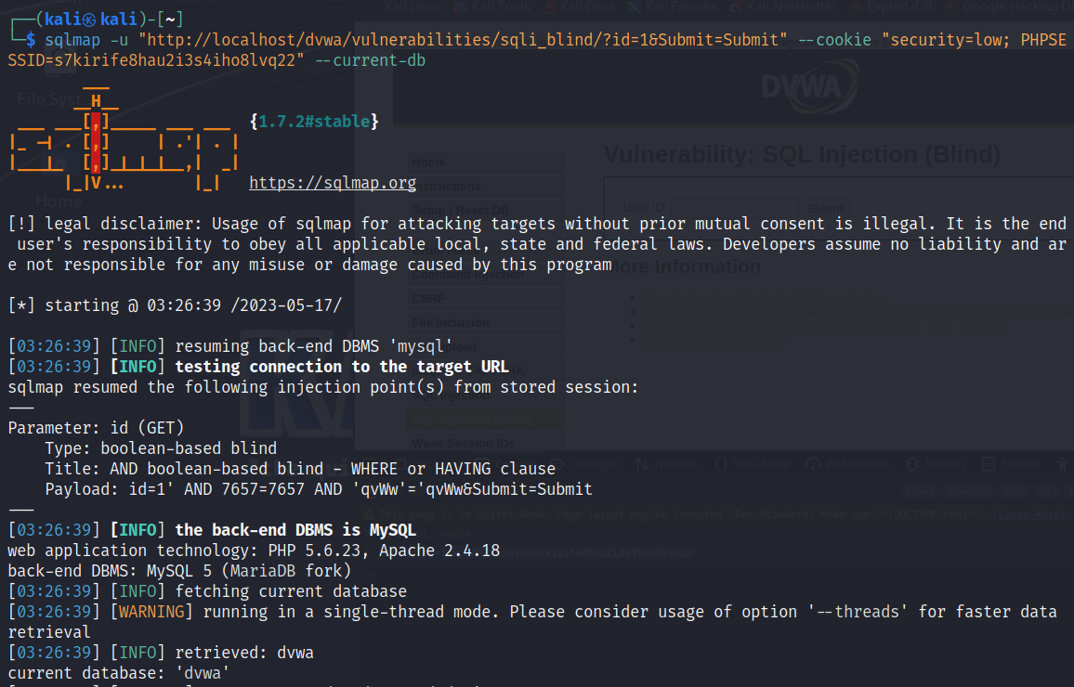
Task: Open Google Hacking DB bookmark in browser
Action: pos(1010,6)
